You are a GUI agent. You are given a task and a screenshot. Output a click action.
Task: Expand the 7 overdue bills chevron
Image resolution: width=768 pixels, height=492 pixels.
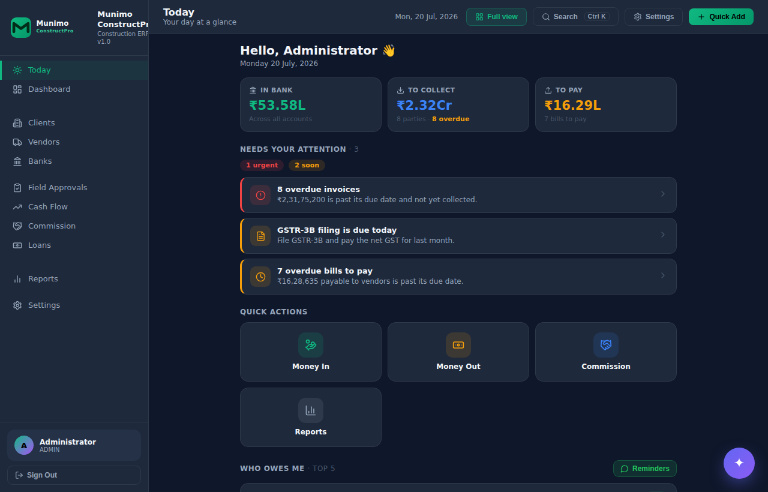(x=663, y=275)
